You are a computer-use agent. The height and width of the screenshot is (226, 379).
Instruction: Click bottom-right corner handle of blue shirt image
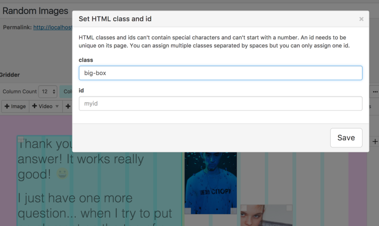[x=233, y=211]
